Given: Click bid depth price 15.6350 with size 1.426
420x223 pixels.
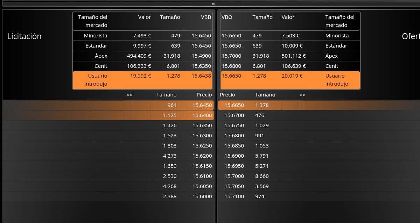Looking at the screenshot, I should [x=202, y=125].
